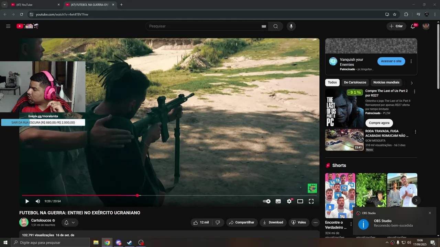Open a new browser tab
This screenshot has width=440, height=247.
click(121, 5)
